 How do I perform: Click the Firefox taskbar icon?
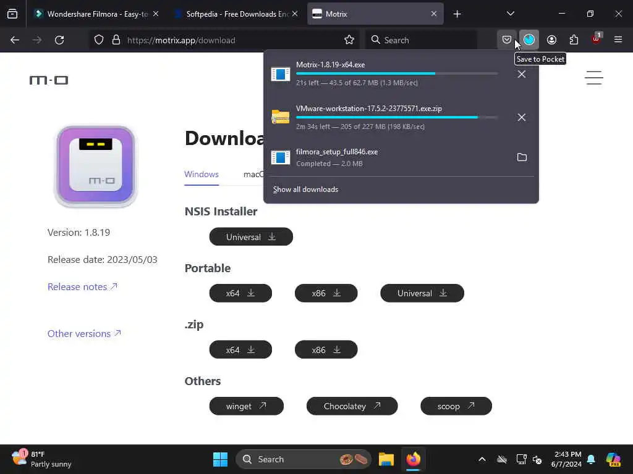(414, 459)
